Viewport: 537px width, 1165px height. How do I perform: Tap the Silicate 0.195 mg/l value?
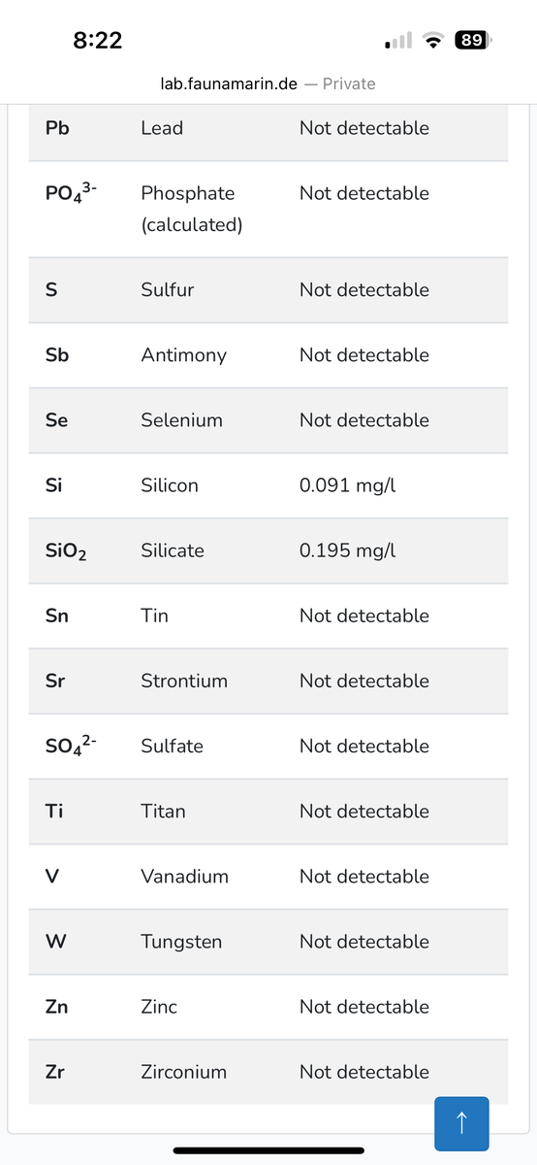coord(348,550)
